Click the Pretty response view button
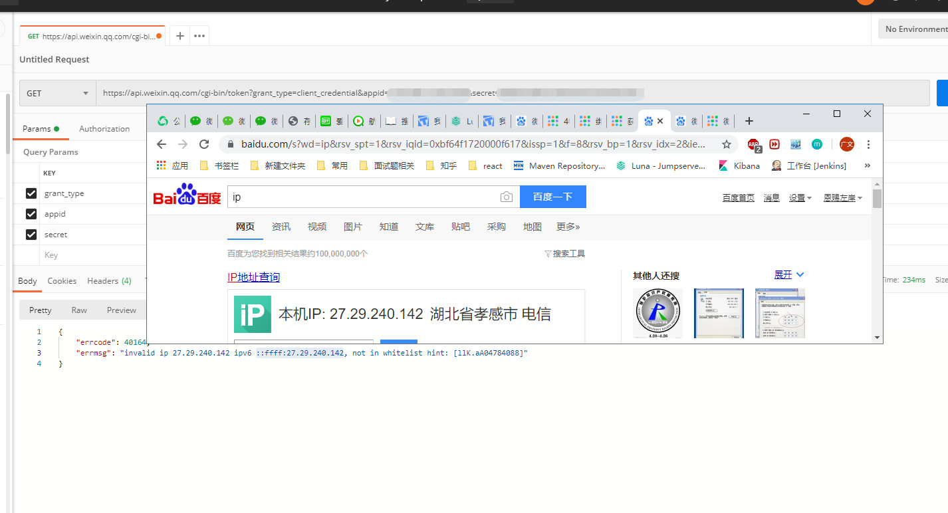948x513 pixels. pos(40,310)
